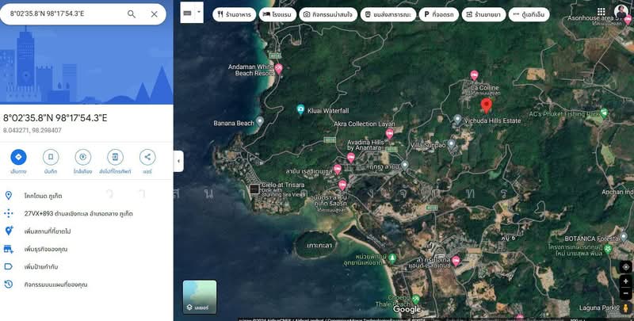Click the search magnifier icon
Image resolution: width=634 pixels, height=321 pixels.
pos(132,14)
